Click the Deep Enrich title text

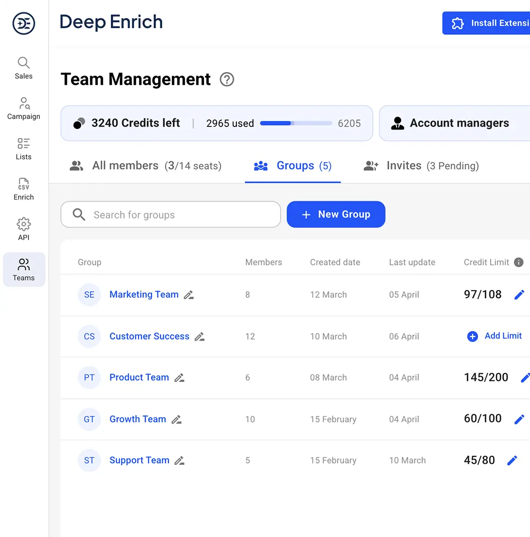111,22
